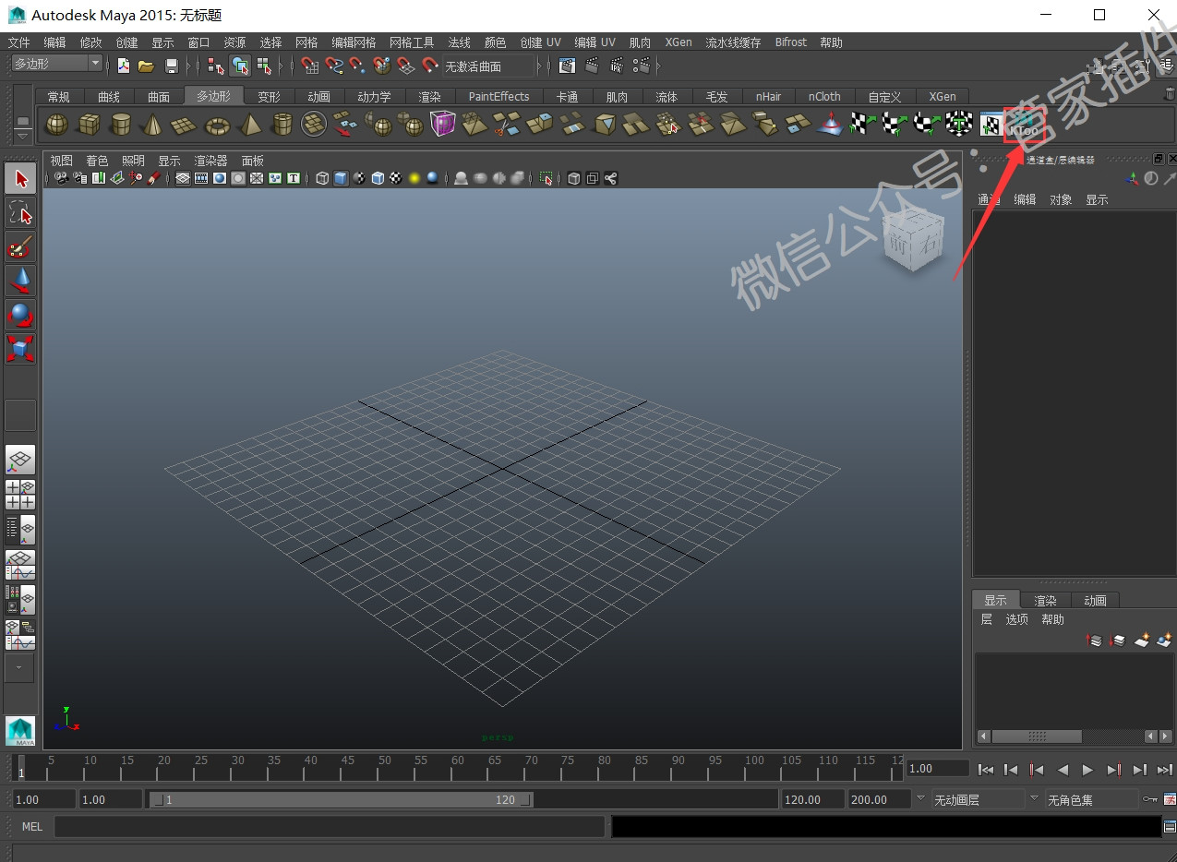Image resolution: width=1177 pixels, height=862 pixels.
Task: Toggle wireframe shading in viewport toolbar
Action: tap(322, 178)
